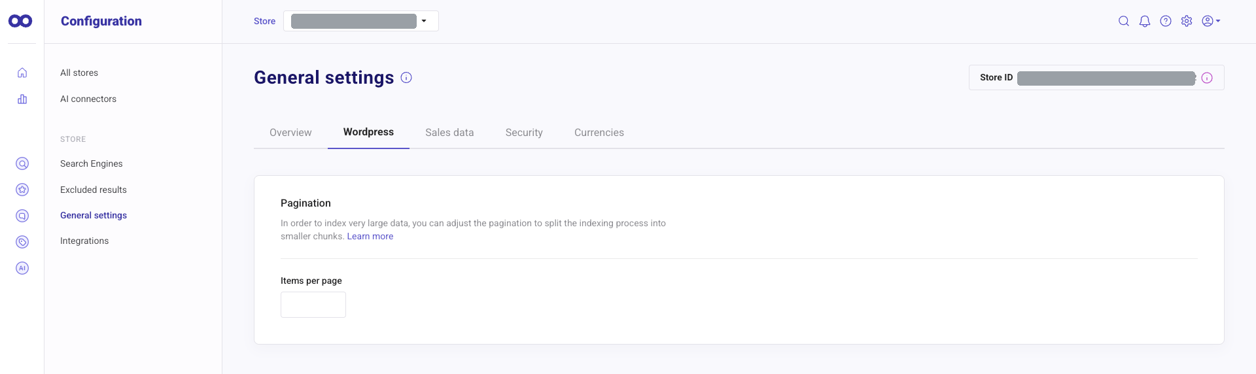This screenshot has width=1256, height=374.
Task: Open the star recommendations rail icon
Action: click(x=22, y=190)
